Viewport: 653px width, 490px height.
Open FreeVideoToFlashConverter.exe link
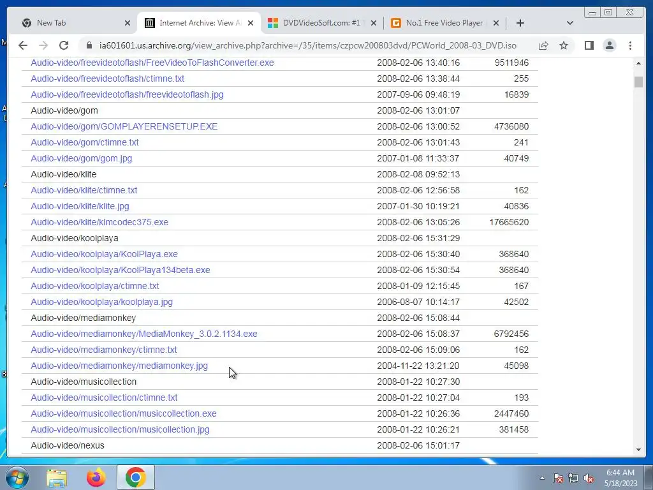click(x=152, y=63)
